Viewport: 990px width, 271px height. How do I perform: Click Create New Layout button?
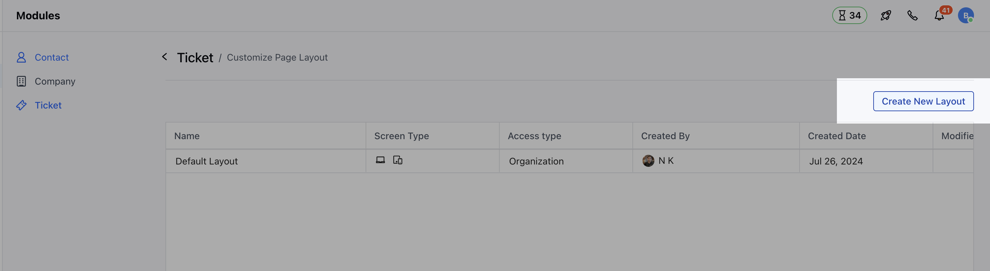tap(923, 101)
